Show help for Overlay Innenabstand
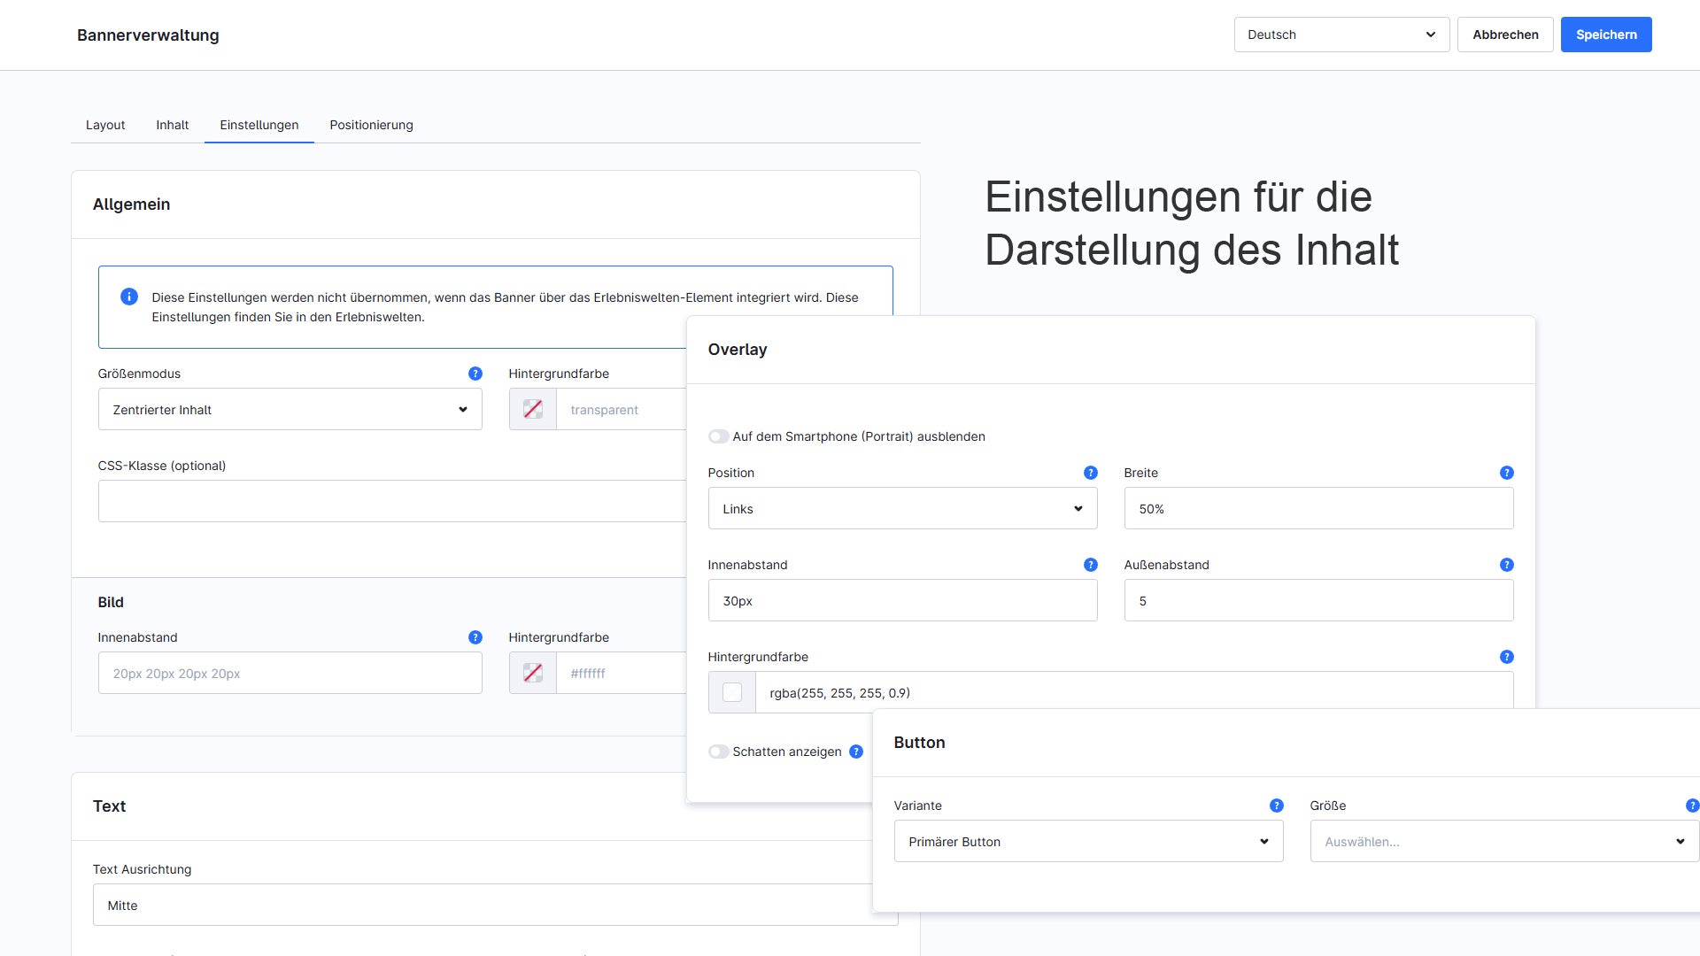 click(x=1091, y=565)
